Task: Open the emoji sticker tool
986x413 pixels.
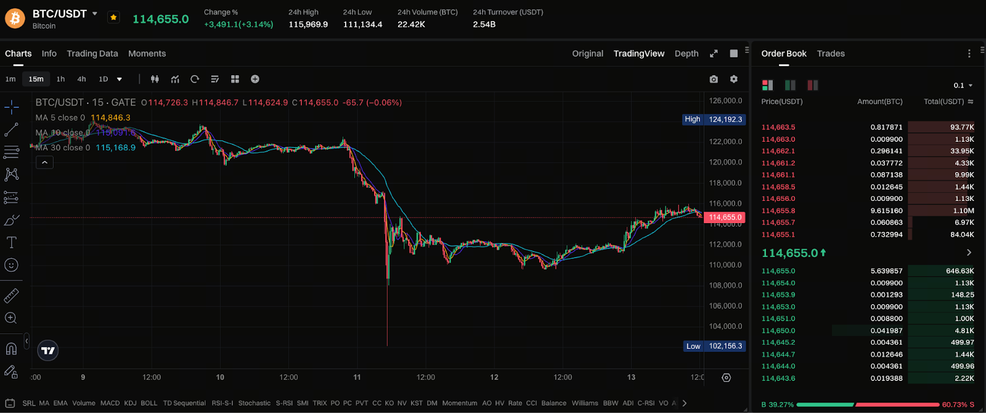Action: pos(12,265)
